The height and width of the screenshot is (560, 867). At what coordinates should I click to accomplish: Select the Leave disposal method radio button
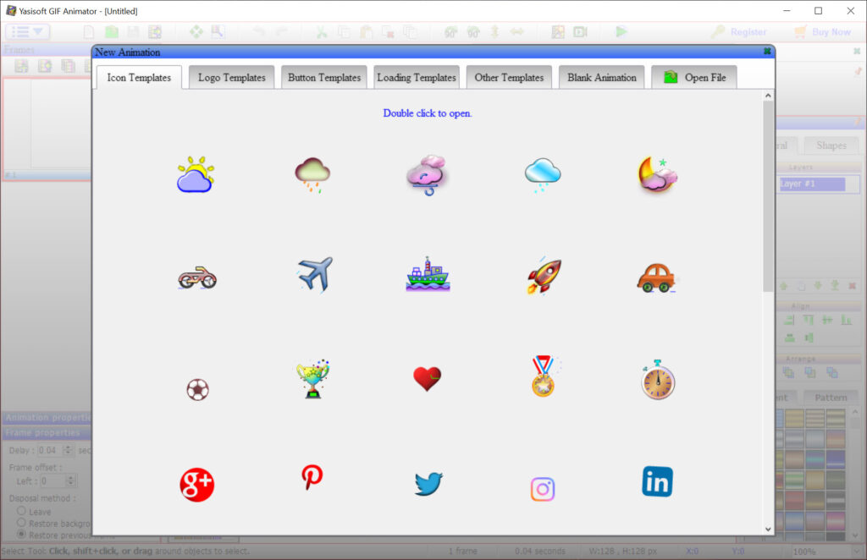(21, 511)
